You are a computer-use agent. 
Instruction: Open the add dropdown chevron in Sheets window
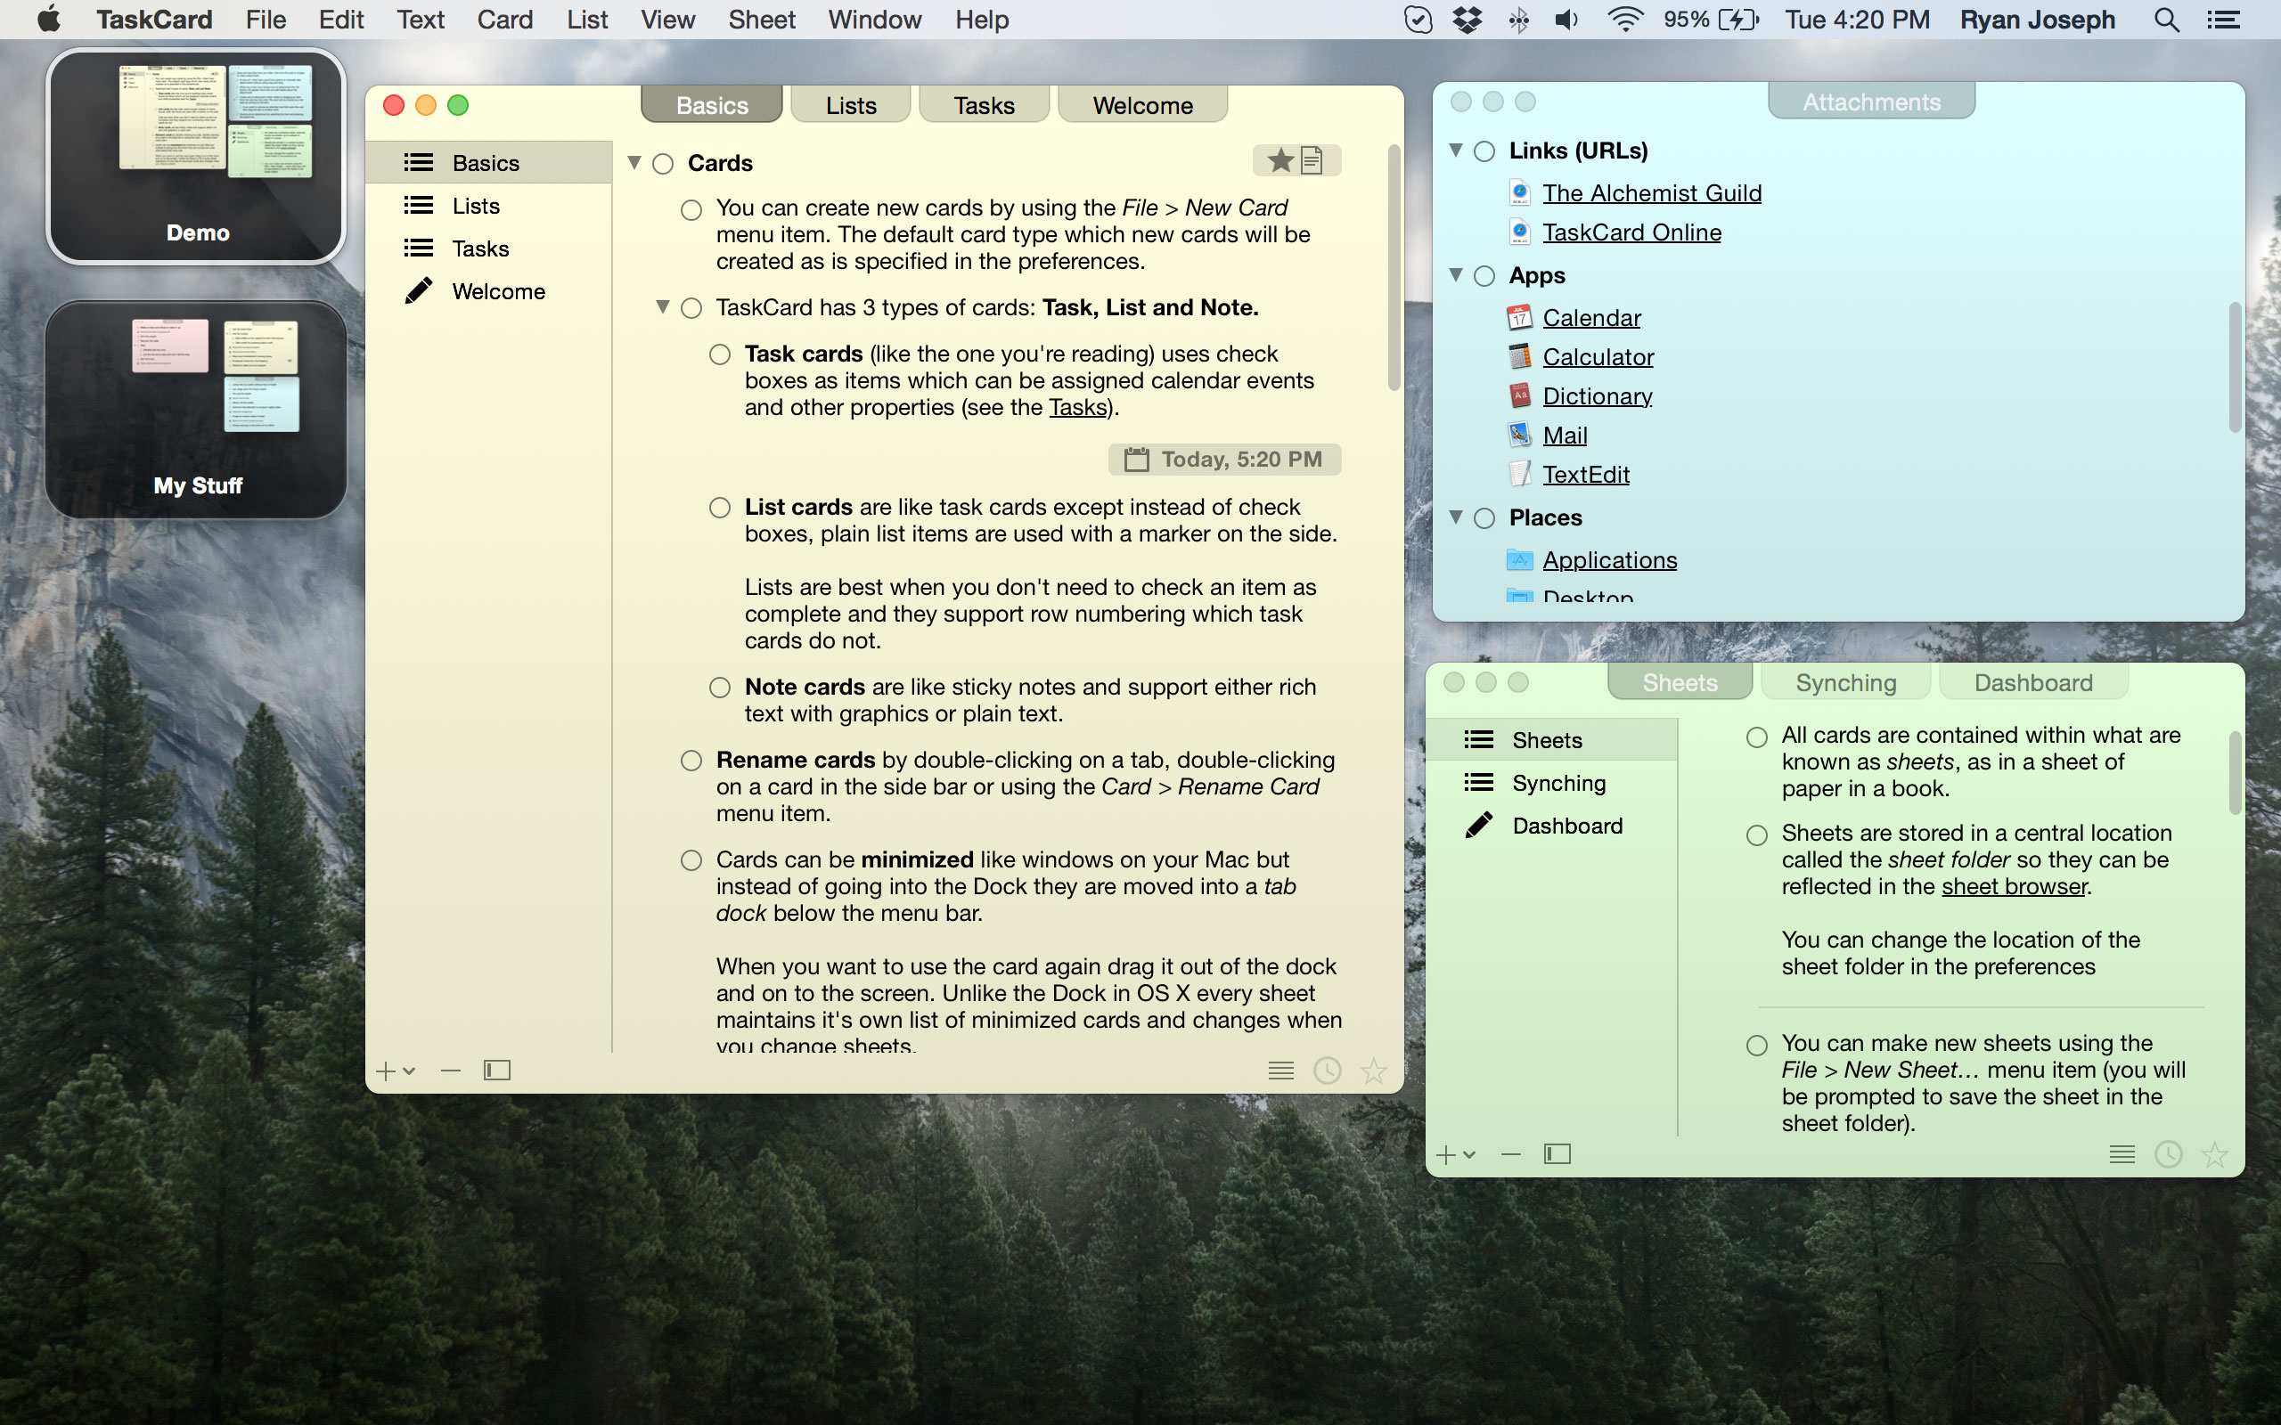[x=1469, y=1155]
